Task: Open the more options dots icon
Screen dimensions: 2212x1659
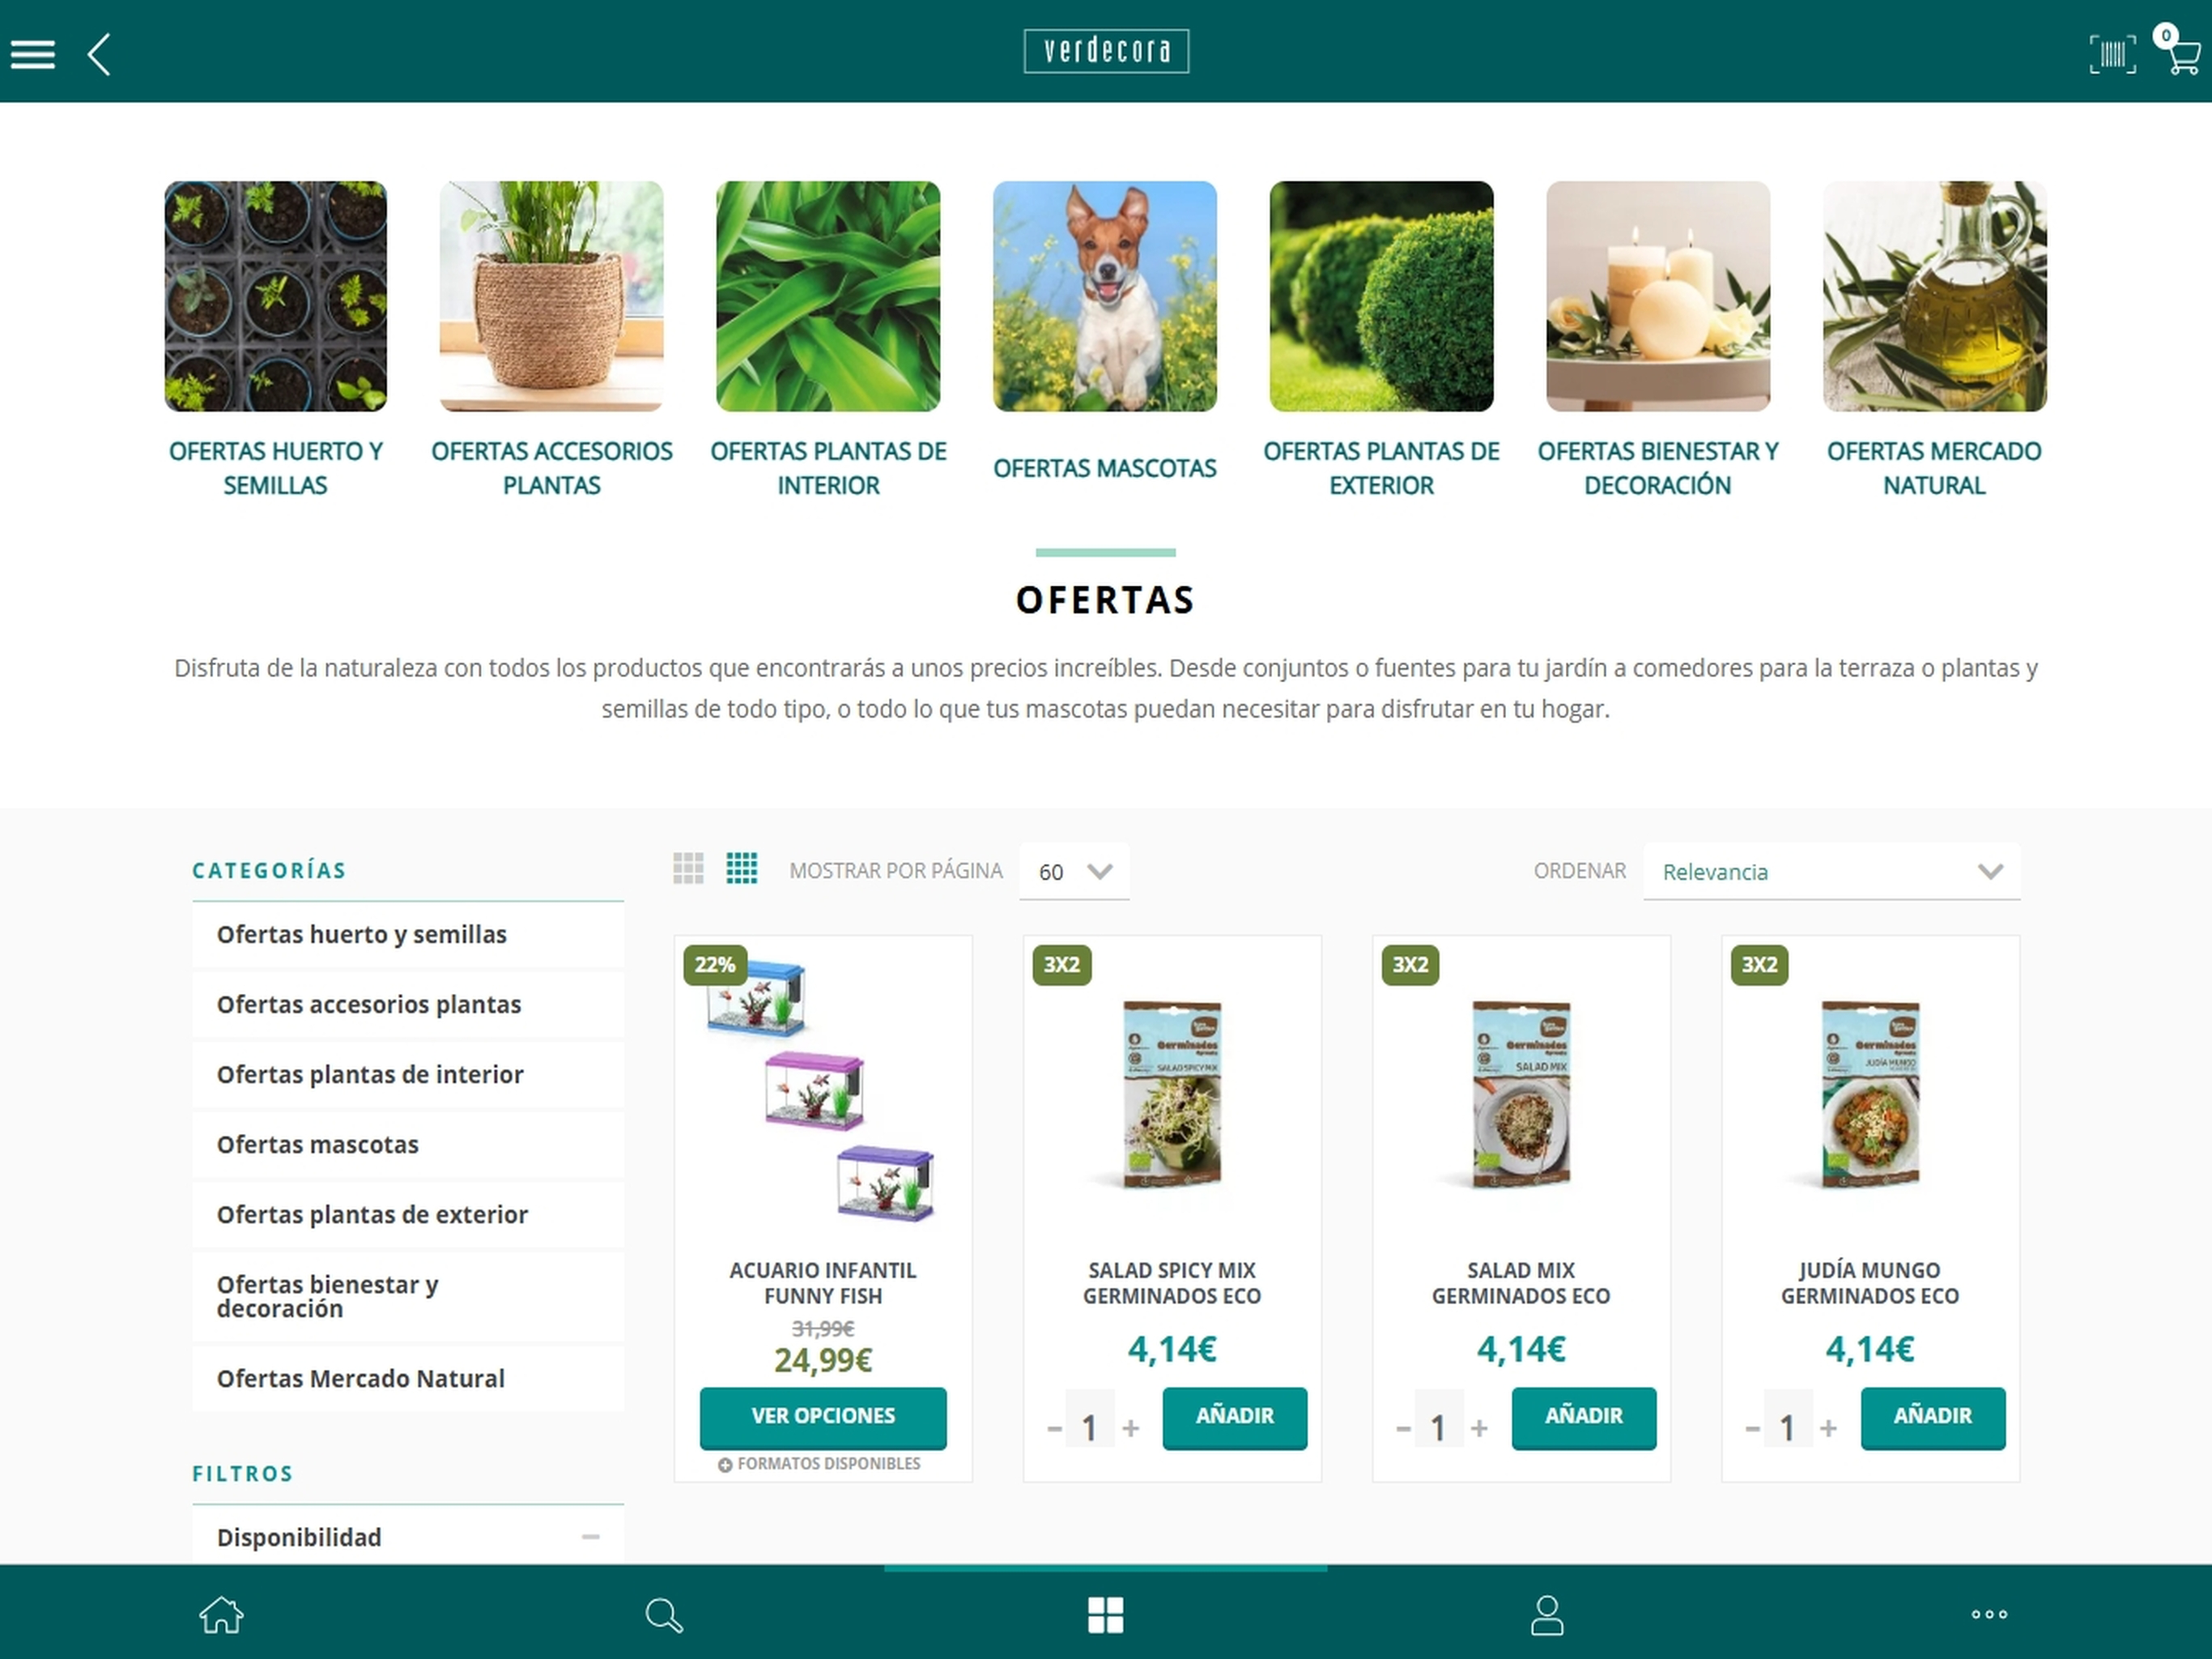Action: click(1989, 1614)
